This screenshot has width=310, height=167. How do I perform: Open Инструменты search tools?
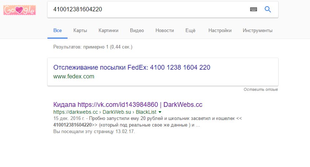257,30
